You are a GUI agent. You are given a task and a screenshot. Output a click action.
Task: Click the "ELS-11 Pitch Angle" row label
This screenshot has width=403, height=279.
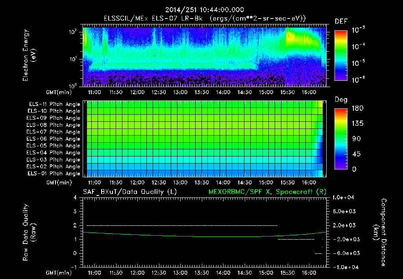(54, 104)
